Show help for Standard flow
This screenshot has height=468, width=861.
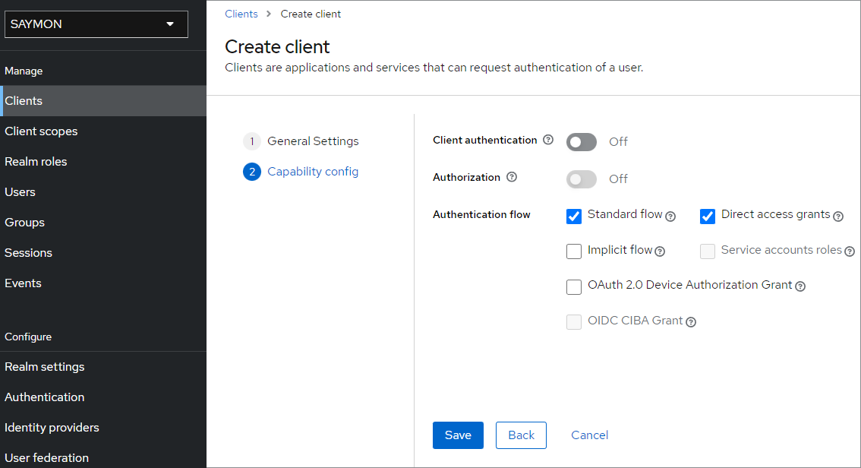tap(670, 217)
